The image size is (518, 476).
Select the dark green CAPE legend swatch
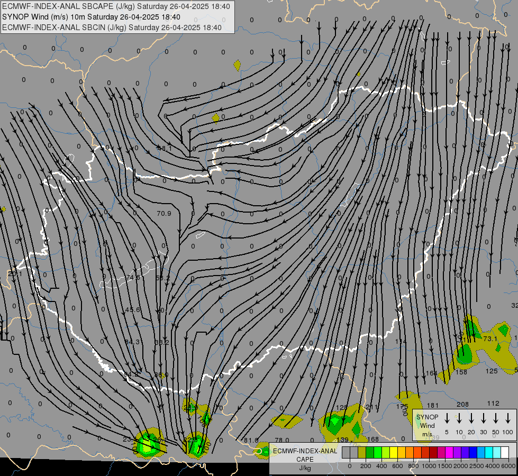click(x=370, y=452)
